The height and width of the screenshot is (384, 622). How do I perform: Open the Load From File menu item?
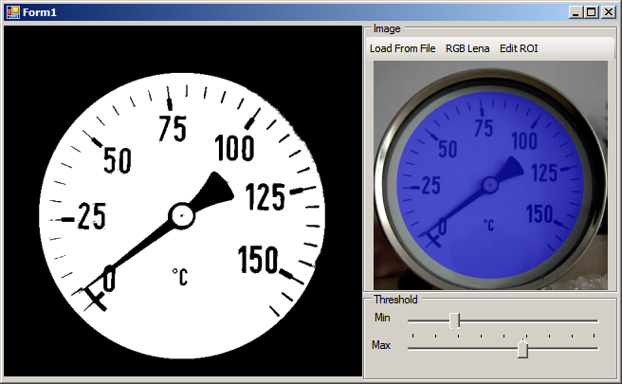[402, 48]
